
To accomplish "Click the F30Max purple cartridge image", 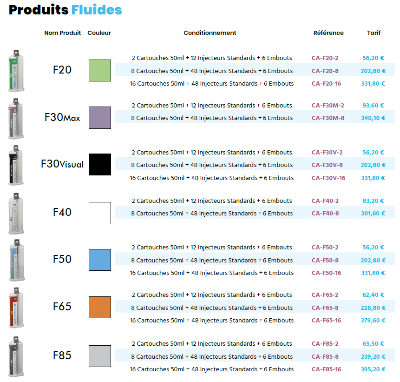I will 16,119.
